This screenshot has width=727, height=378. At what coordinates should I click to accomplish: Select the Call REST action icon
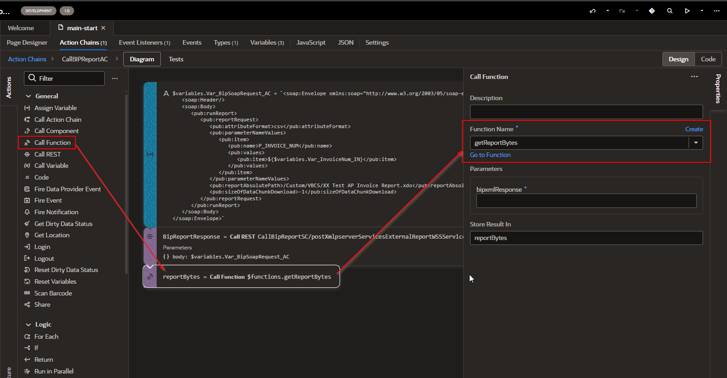[27, 154]
